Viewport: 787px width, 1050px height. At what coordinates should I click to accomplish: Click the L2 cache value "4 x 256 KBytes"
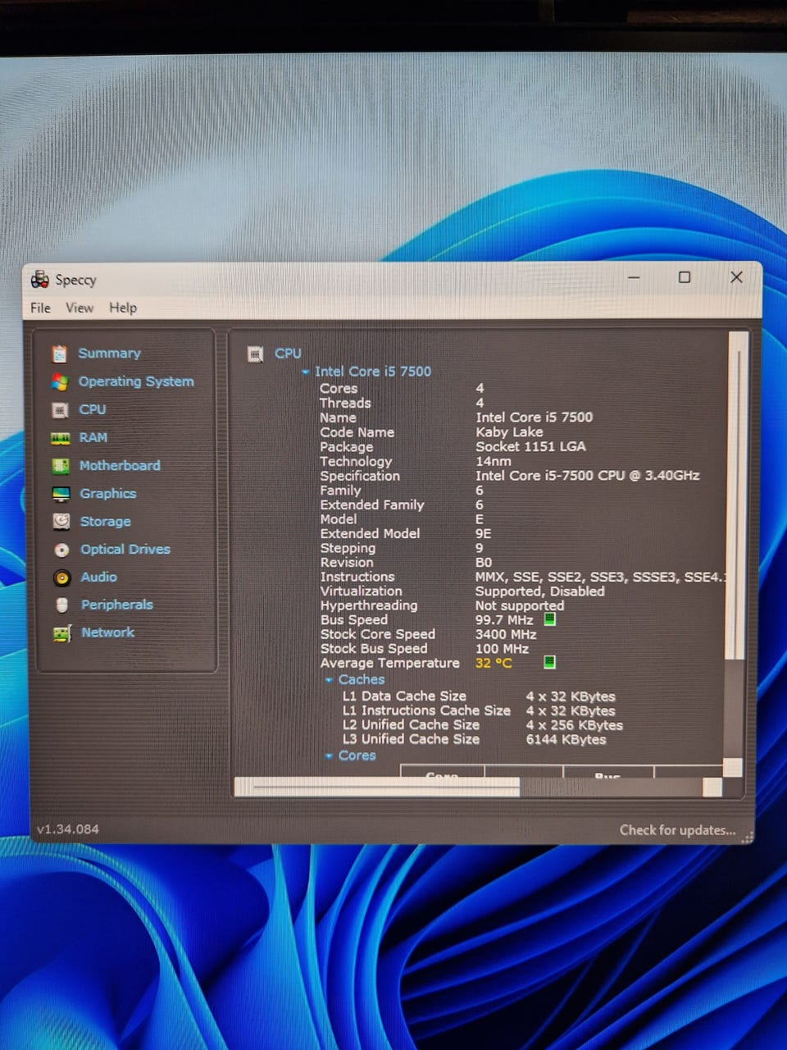tap(574, 725)
